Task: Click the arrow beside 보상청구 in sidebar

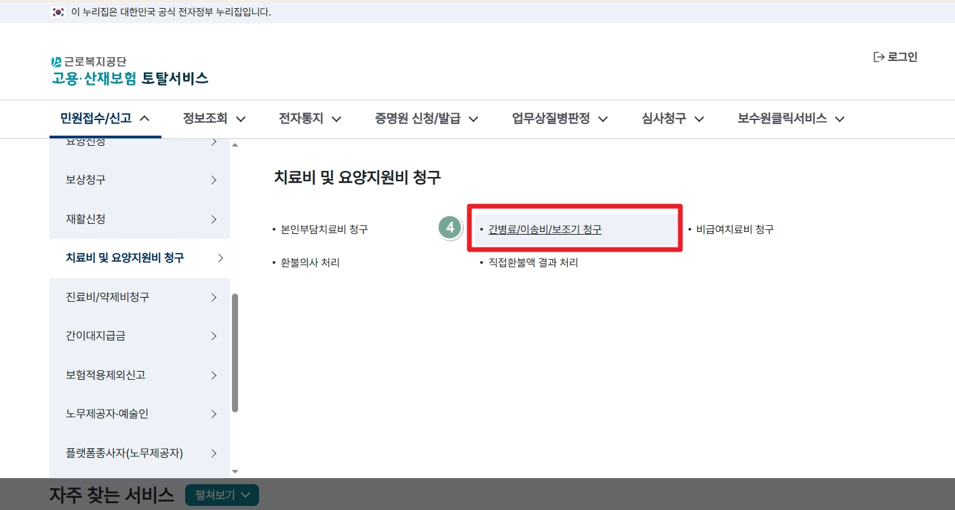Action: (214, 180)
